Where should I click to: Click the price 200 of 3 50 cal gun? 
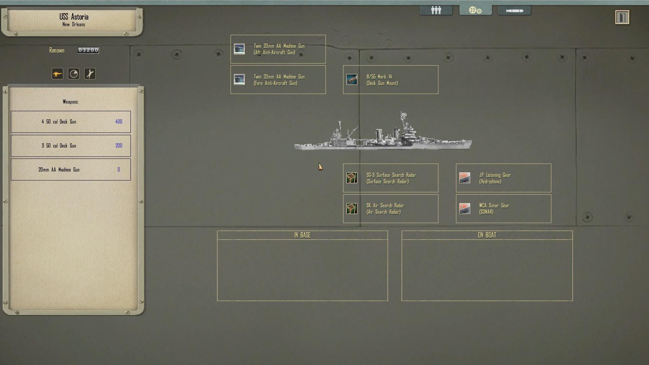click(119, 146)
